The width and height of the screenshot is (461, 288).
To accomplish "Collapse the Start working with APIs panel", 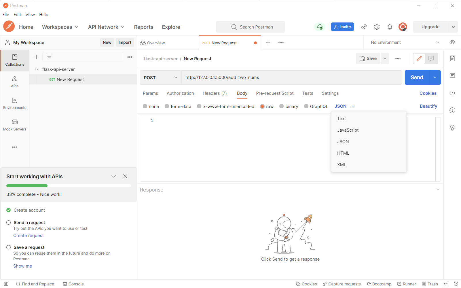I will 114,176.
